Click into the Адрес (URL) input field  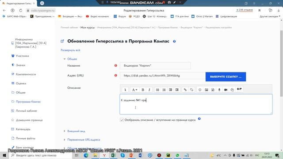pos(163,76)
